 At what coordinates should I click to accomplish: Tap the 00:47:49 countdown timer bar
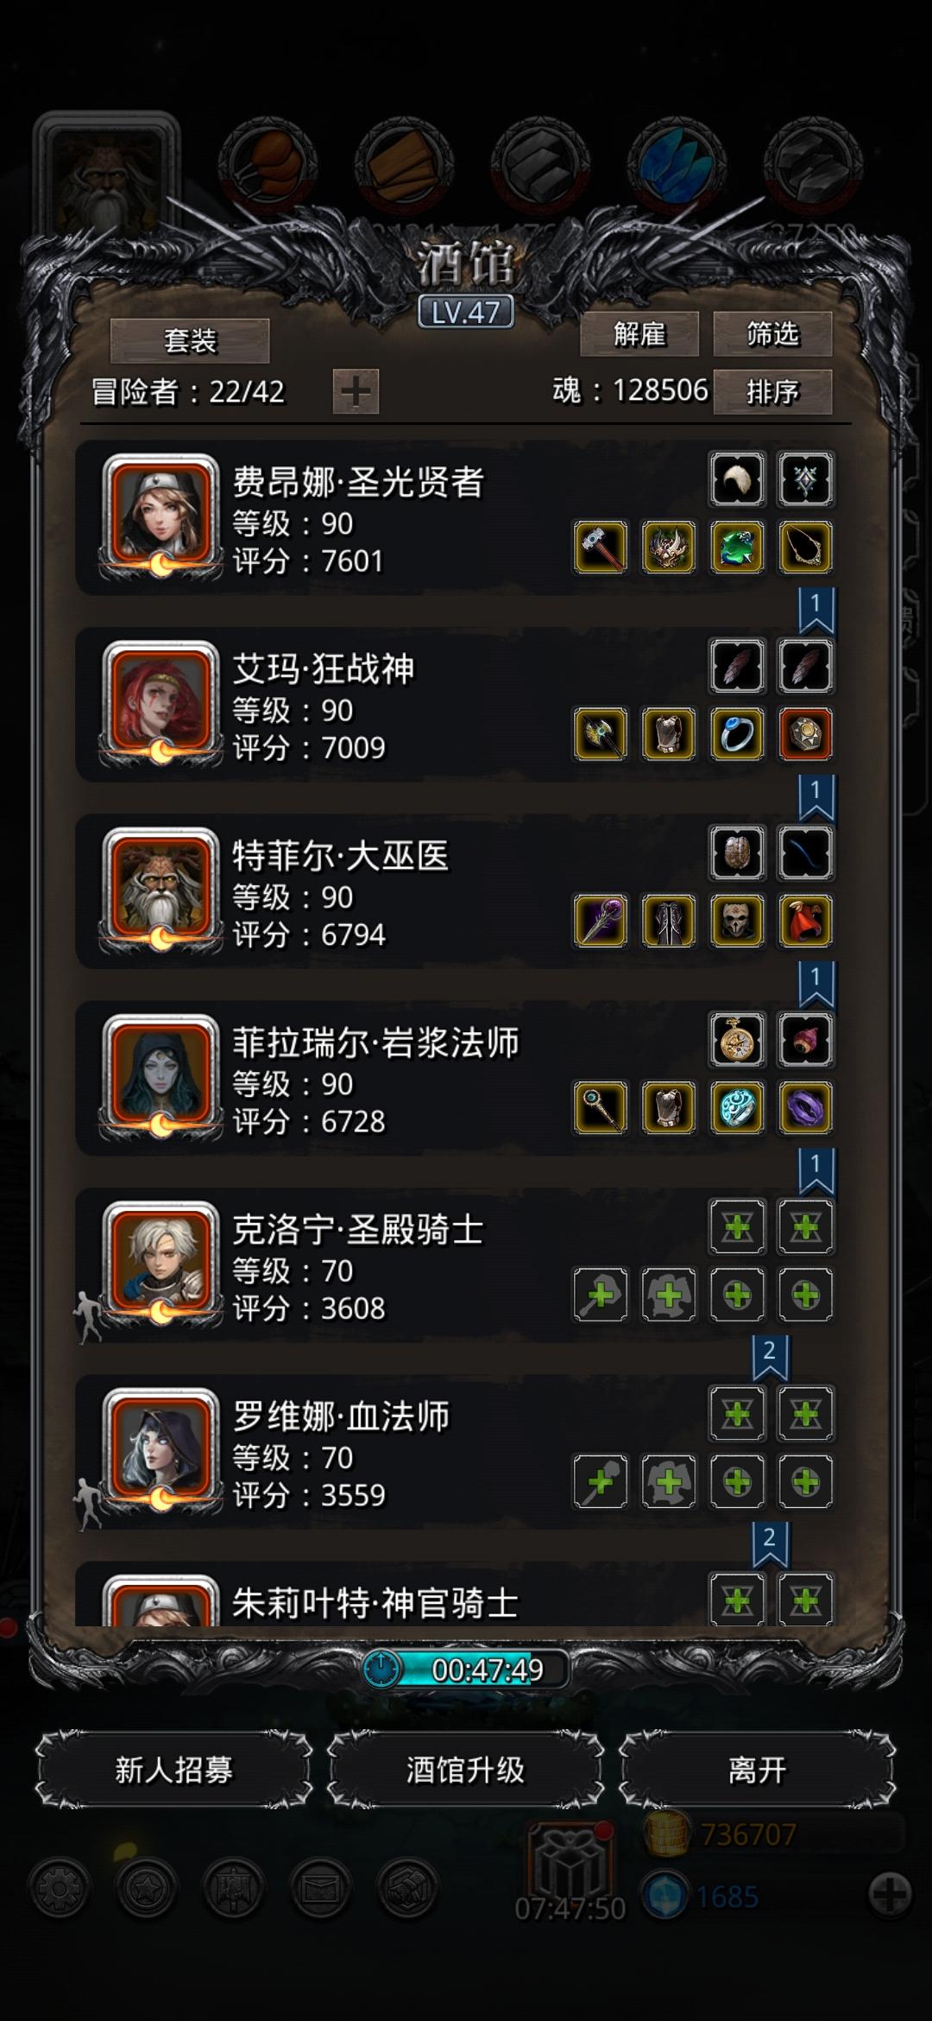[466, 1669]
